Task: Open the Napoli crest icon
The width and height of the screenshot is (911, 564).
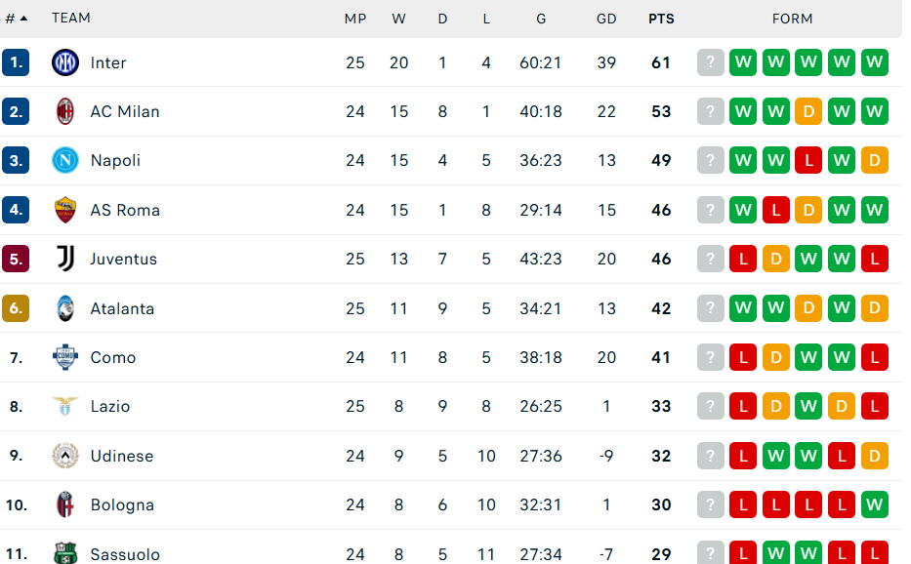Action: [x=64, y=160]
